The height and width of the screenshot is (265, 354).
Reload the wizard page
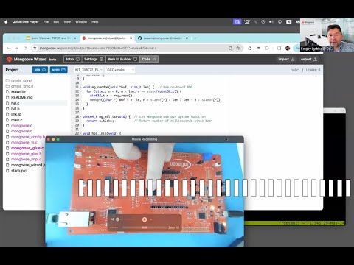point(25,48)
